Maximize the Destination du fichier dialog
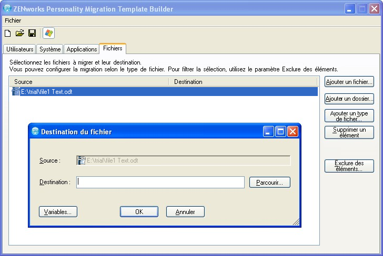 click(280, 132)
